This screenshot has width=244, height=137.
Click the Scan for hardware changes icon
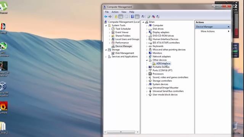143,17
